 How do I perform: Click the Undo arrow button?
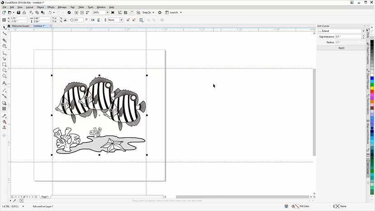pyautogui.click(x=50, y=13)
